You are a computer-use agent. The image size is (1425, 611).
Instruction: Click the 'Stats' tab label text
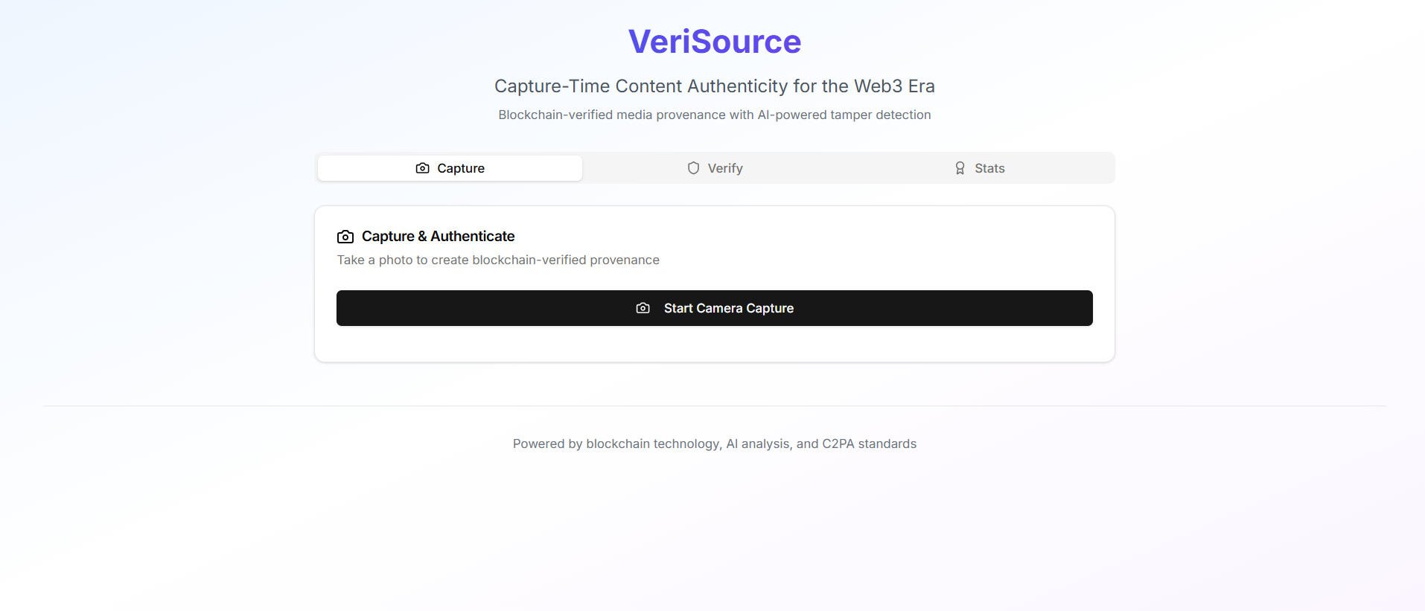coord(989,168)
